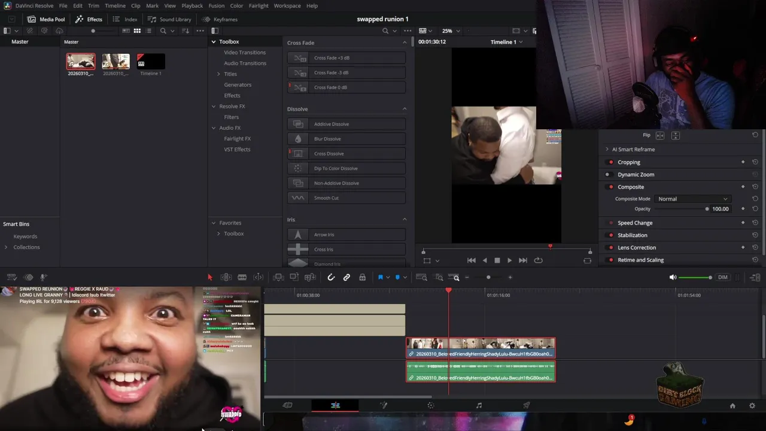Open the Fairlight page music note icon
The width and height of the screenshot is (766, 431).
pyautogui.click(x=479, y=405)
